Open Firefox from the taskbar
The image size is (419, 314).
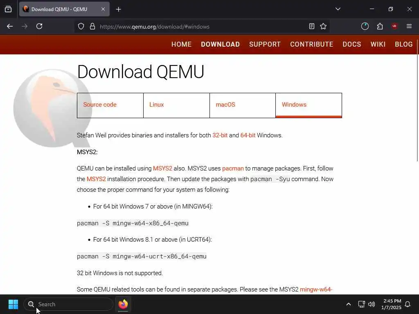(123, 304)
